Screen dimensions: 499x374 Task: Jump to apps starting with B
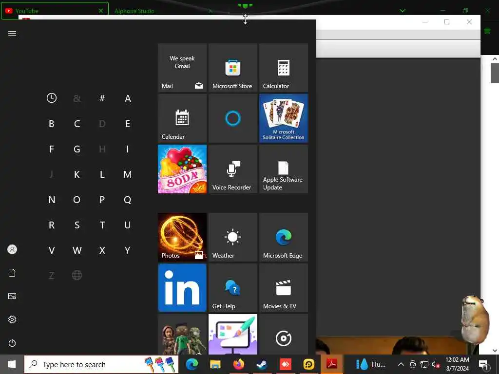52,124
